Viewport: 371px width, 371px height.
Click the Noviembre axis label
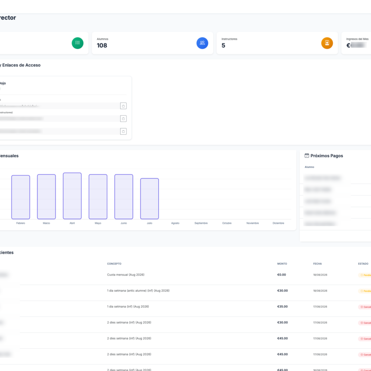[253, 223]
